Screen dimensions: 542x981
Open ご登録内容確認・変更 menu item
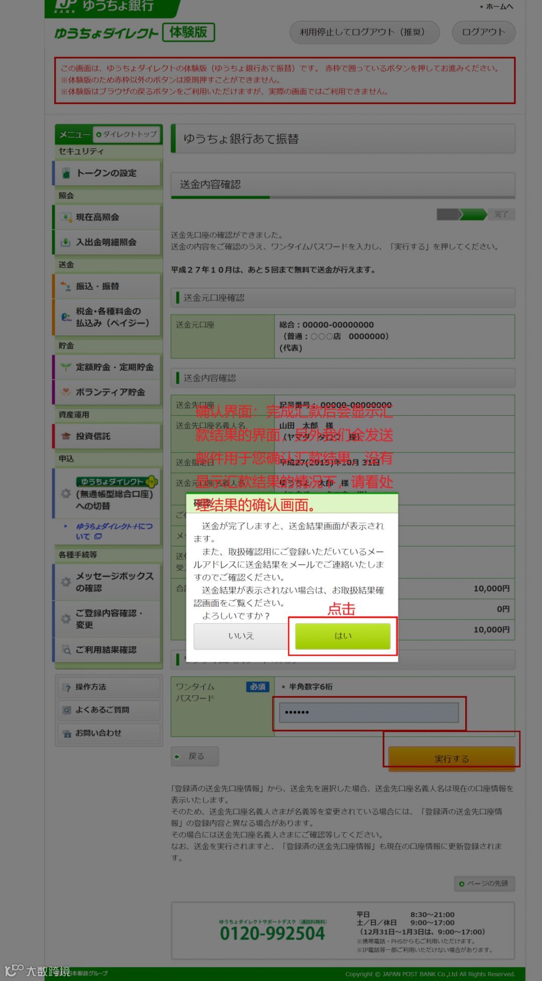click(x=107, y=619)
